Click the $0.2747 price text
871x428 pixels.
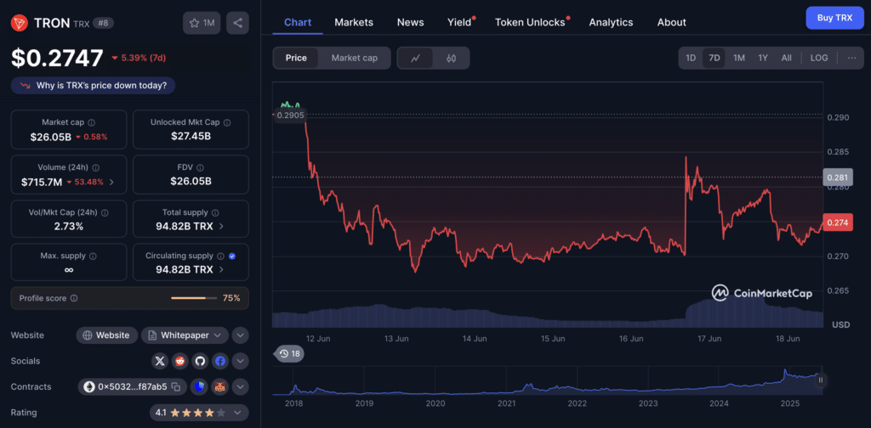click(x=57, y=58)
